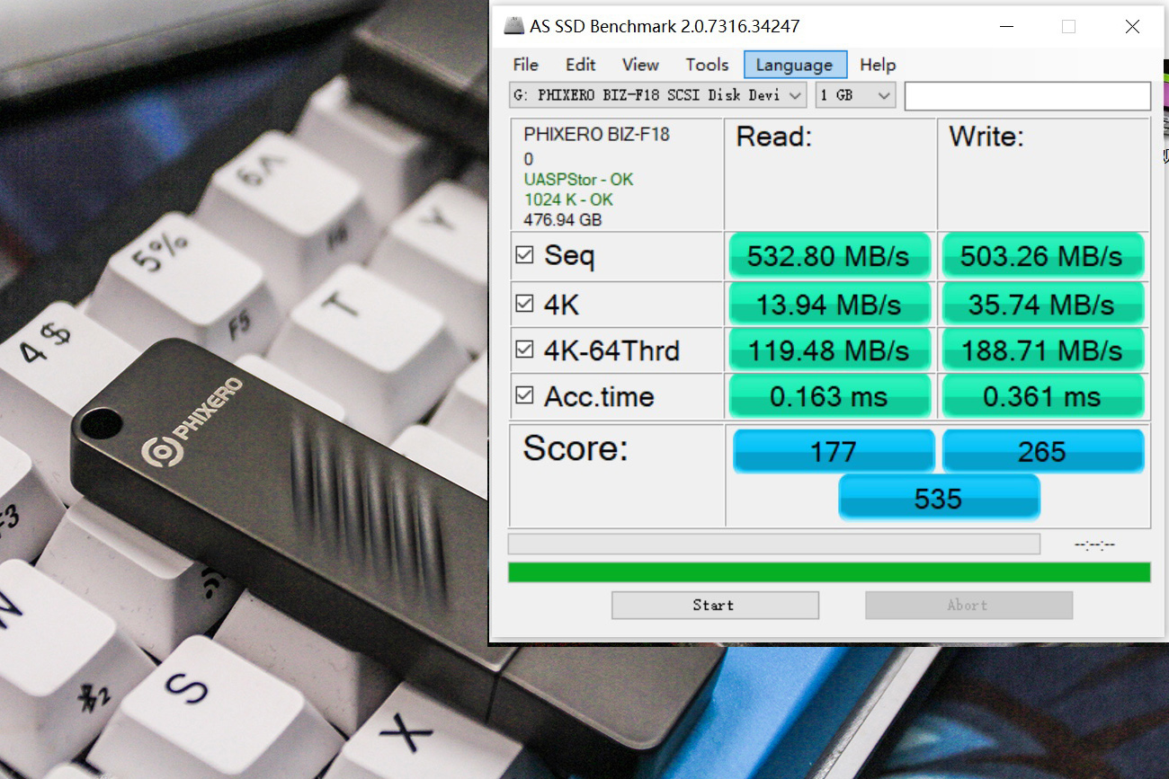1169x779 pixels.
Task: Open the File menu
Action: (525, 65)
